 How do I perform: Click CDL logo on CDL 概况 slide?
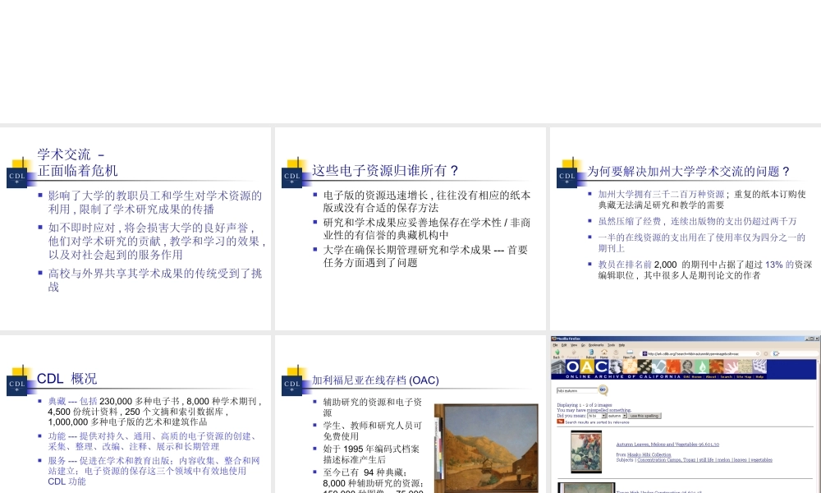[x=18, y=383]
